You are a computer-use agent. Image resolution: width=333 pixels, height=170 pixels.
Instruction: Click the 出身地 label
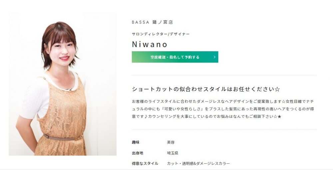[x=138, y=153]
